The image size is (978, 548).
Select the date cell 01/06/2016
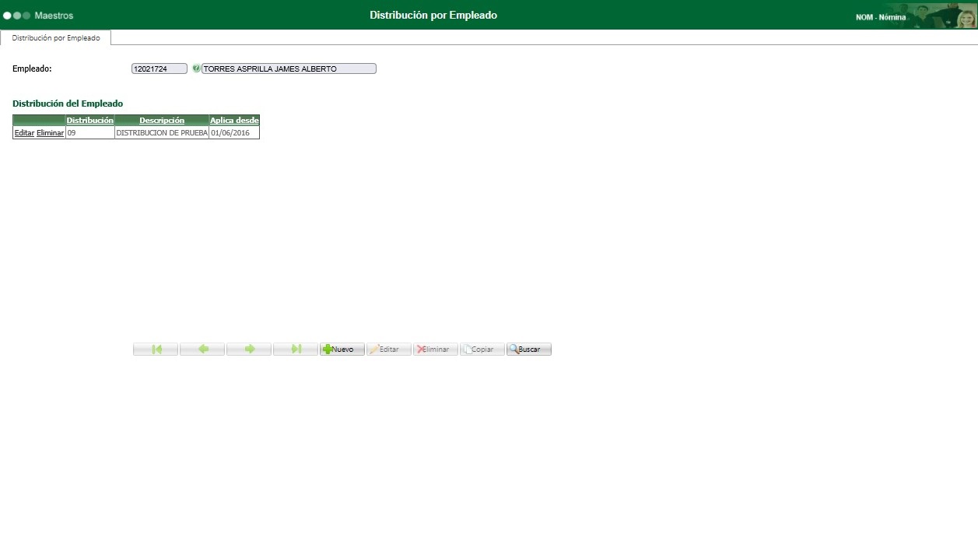234,133
